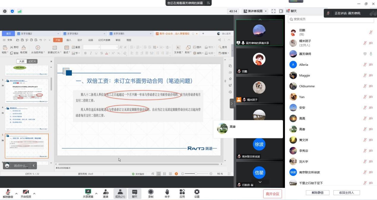Turn on camera with 开启视频
This screenshot has height=200, width=377.
pos(26,194)
